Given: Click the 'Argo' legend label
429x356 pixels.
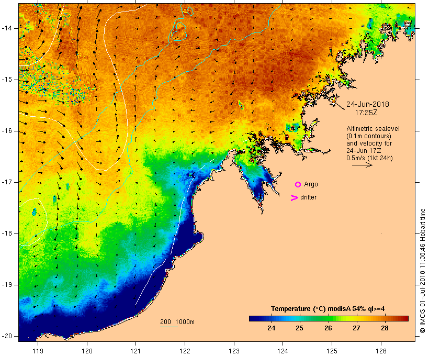Looking at the screenshot, I should point(311,184).
